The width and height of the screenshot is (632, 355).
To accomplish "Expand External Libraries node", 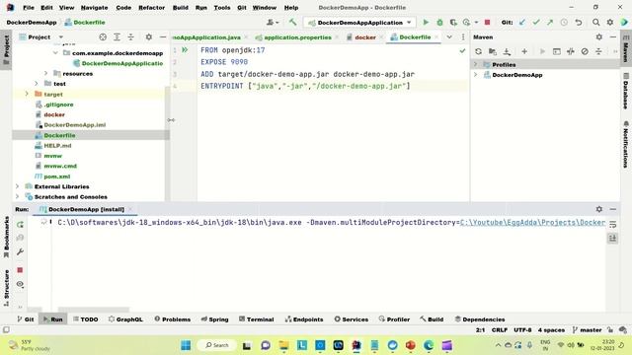I will [x=18, y=186].
